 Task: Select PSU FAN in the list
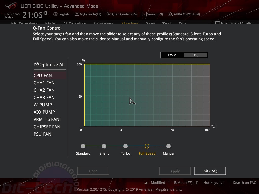coord(42,134)
